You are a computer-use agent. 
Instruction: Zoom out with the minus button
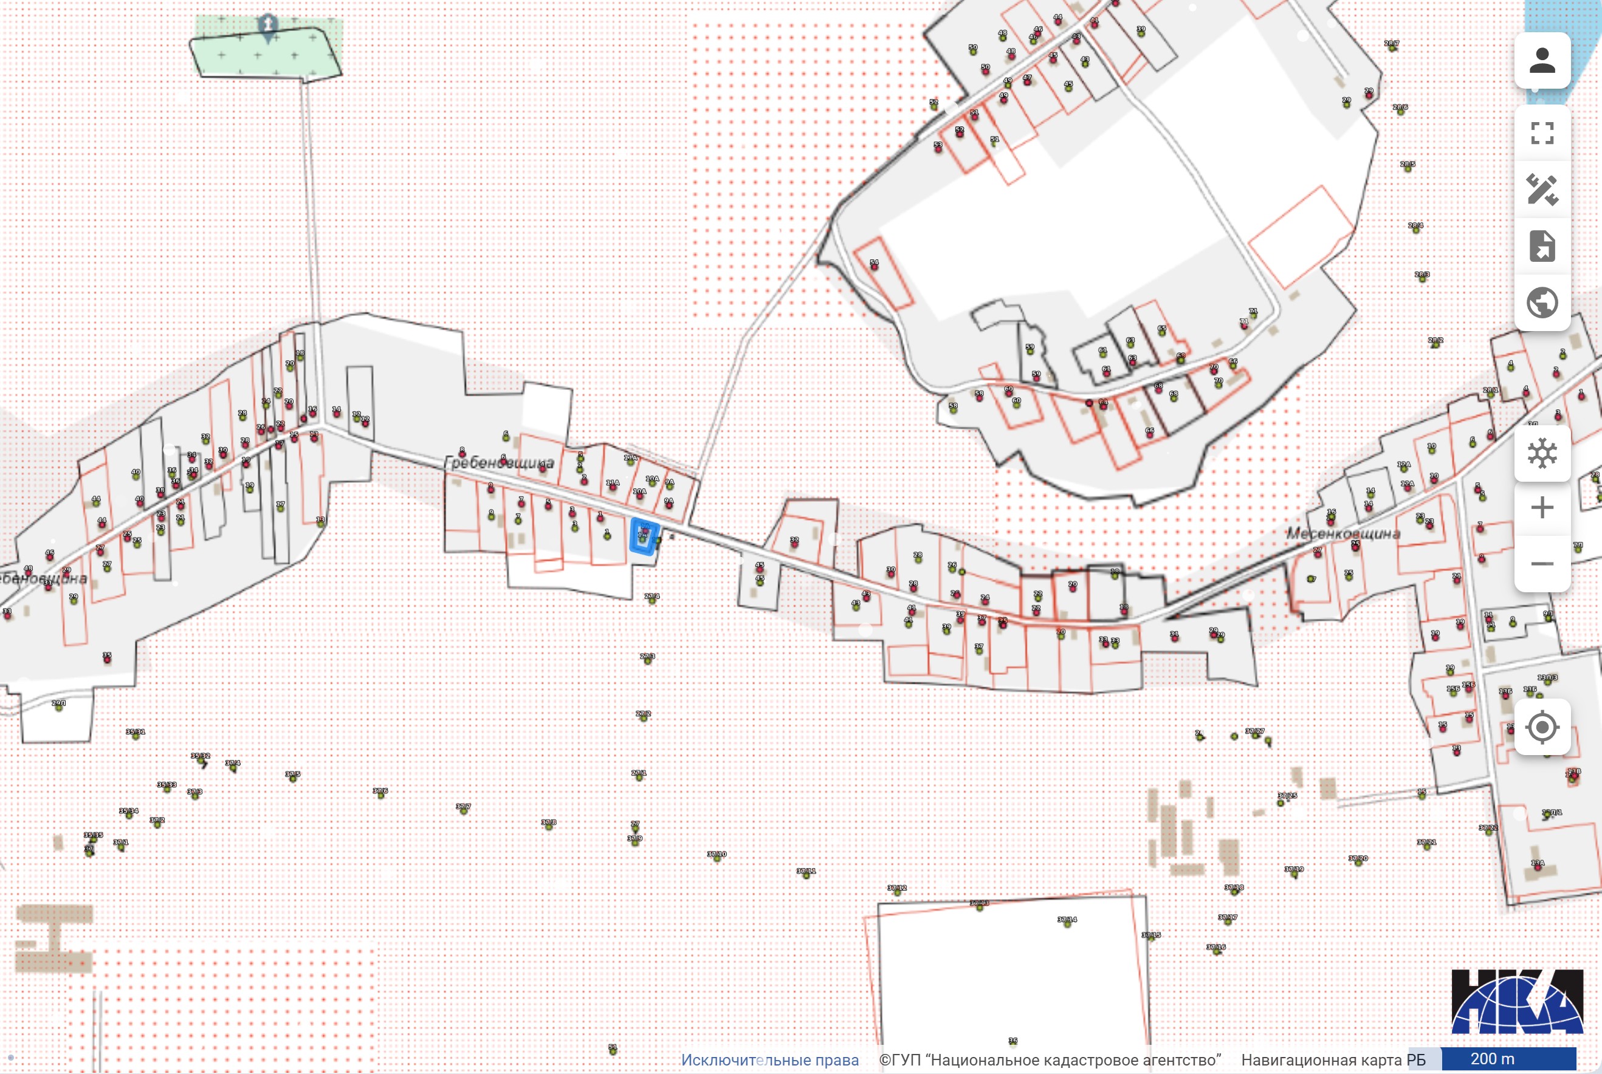[1542, 564]
